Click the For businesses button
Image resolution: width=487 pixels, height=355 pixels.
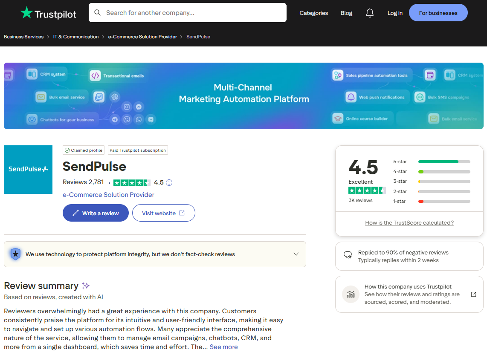point(438,12)
